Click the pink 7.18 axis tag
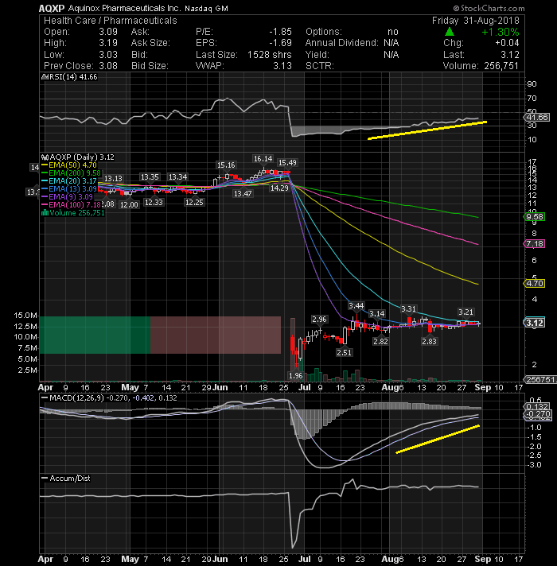Image resolution: width=557 pixels, height=566 pixels. click(534, 244)
